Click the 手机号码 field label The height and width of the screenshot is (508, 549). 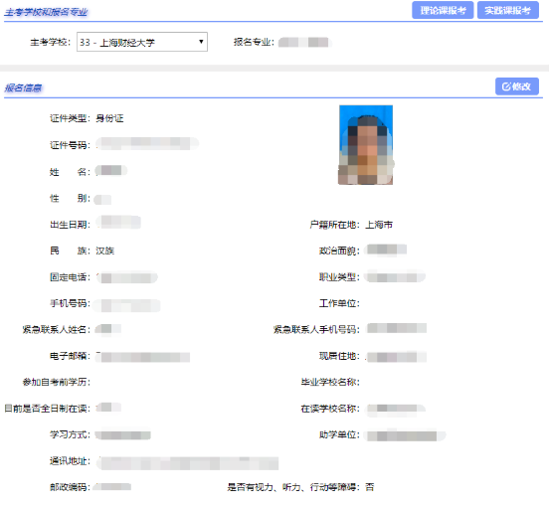(70, 303)
